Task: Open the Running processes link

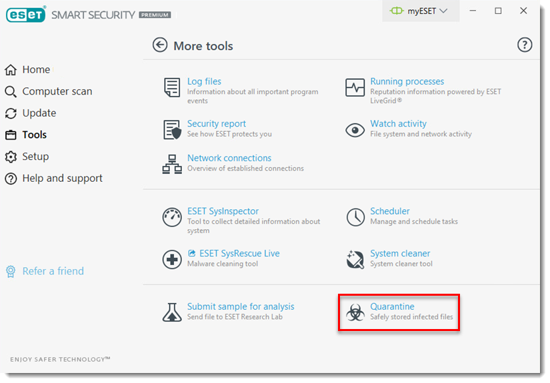Action: point(407,81)
